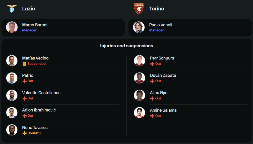Click the Manager label under Marco Baroni
The image size is (253, 144).
[29, 30]
